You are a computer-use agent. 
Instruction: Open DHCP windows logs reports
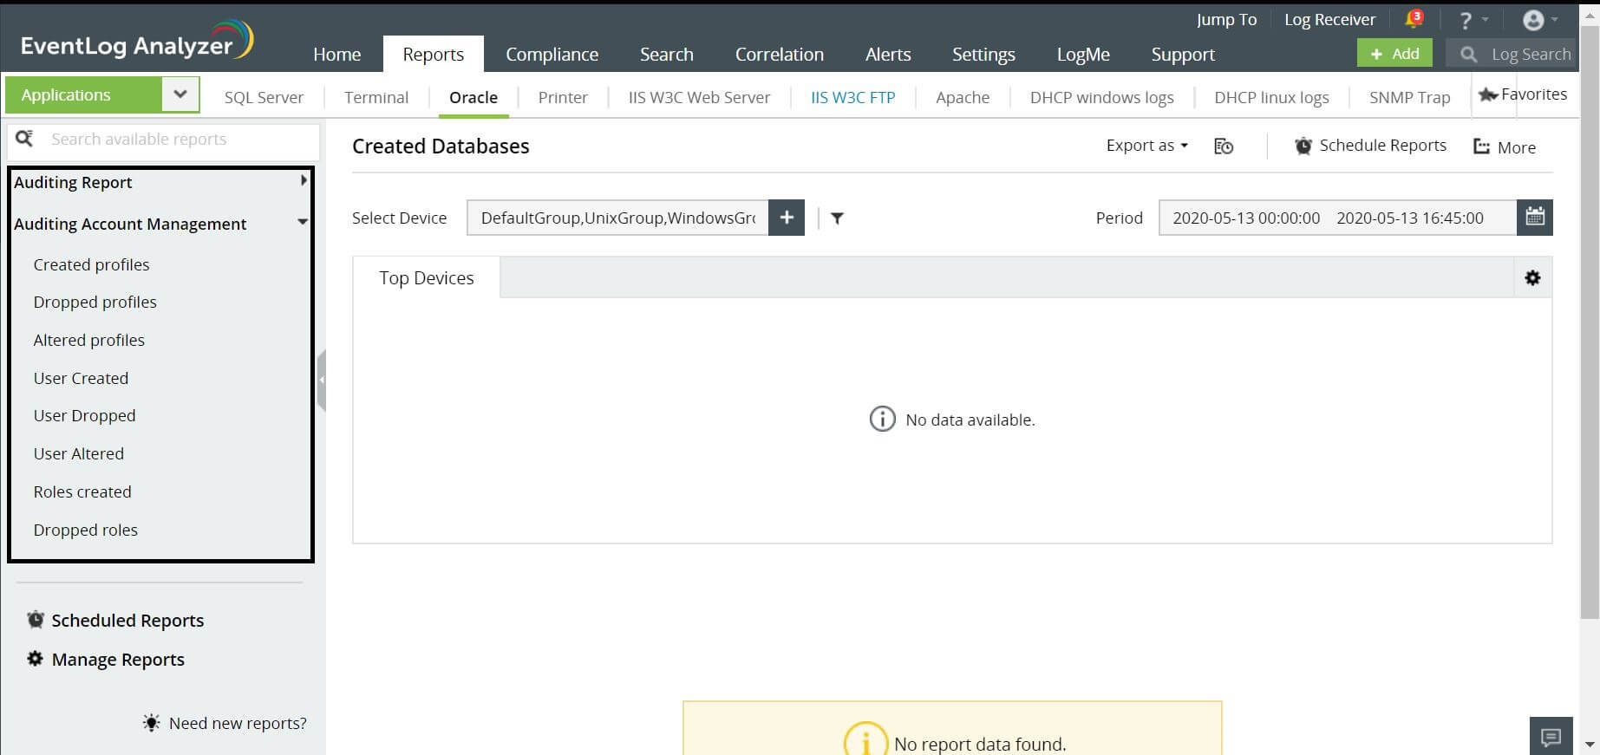coord(1101,97)
